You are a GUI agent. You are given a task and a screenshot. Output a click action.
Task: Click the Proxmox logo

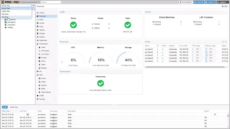coord(11,2)
